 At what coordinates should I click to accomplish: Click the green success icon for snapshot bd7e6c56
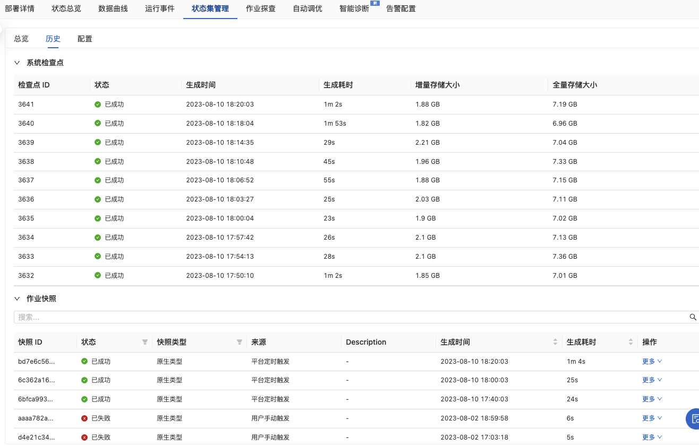[84, 361]
